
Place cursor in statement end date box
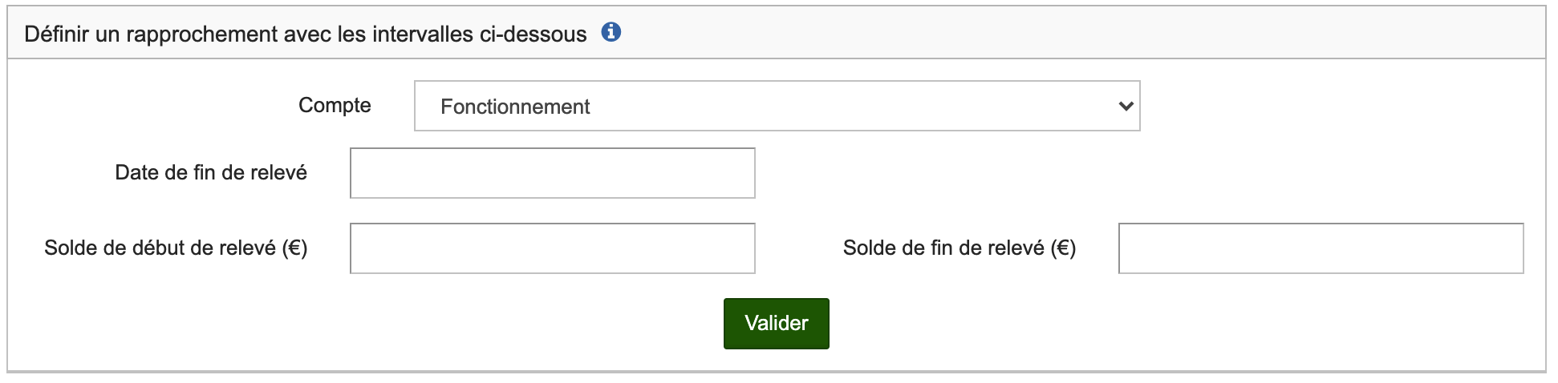tap(552, 173)
